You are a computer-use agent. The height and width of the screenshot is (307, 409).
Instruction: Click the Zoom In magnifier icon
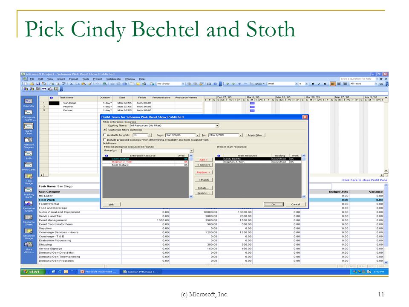point(189,84)
